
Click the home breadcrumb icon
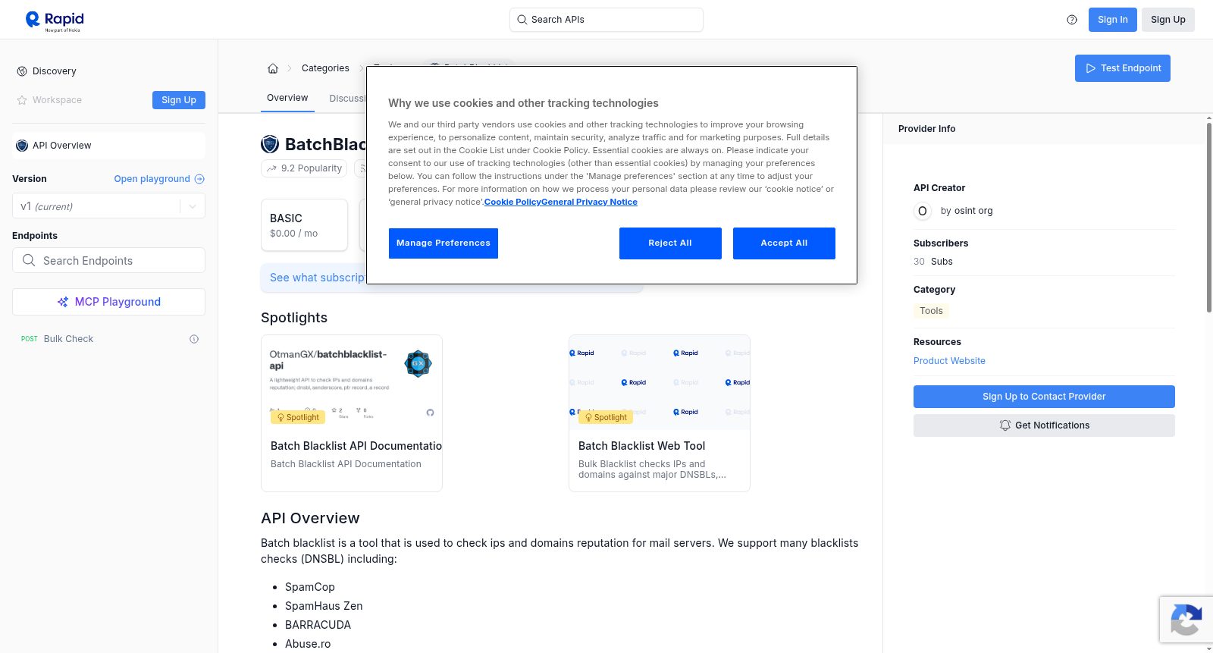[x=273, y=68]
